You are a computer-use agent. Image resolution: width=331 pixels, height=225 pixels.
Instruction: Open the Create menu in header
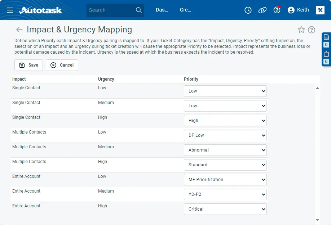pyautogui.click(x=185, y=10)
